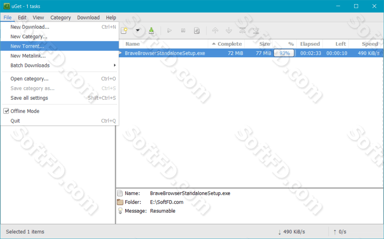Click the Pause toolbar icon
This screenshot has width=384, height=239.
(x=183, y=30)
